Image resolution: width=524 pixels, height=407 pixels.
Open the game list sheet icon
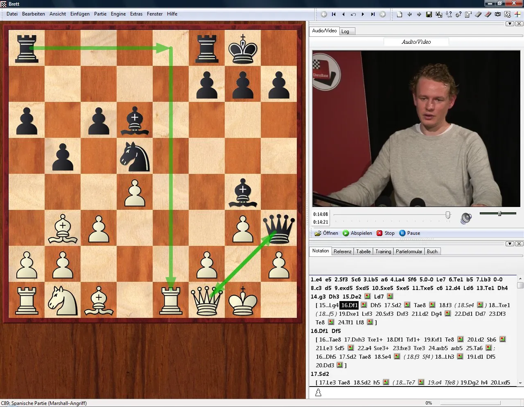pyautogui.click(x=468, y=14)
